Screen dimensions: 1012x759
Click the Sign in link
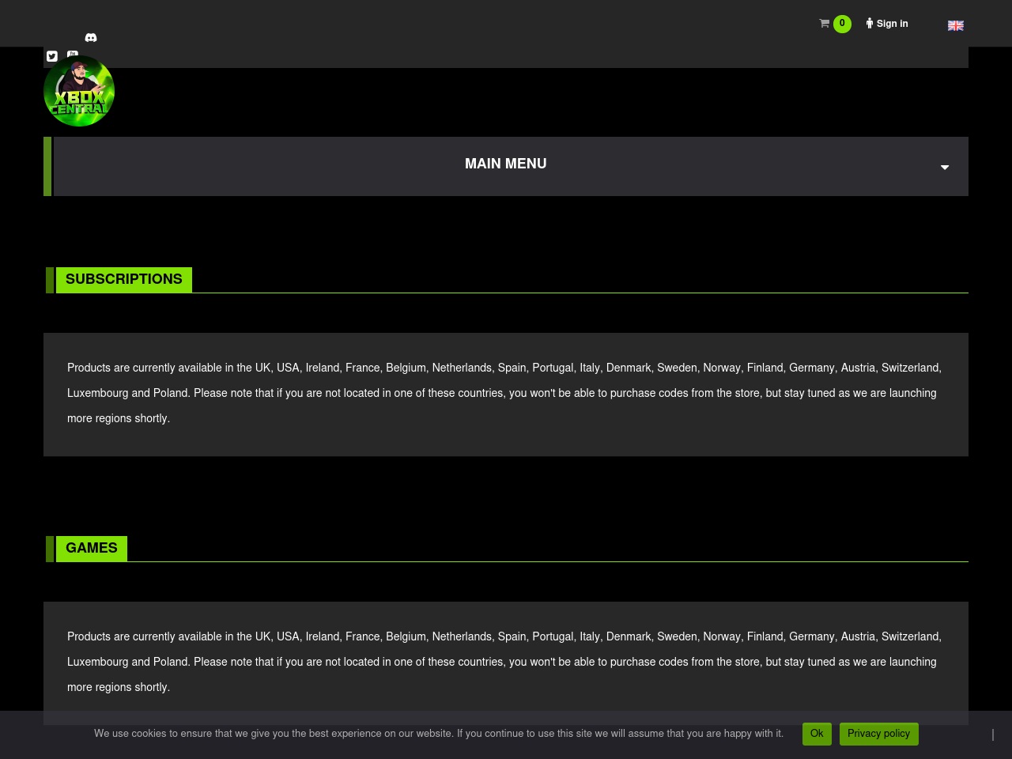(x=892, y=24)
